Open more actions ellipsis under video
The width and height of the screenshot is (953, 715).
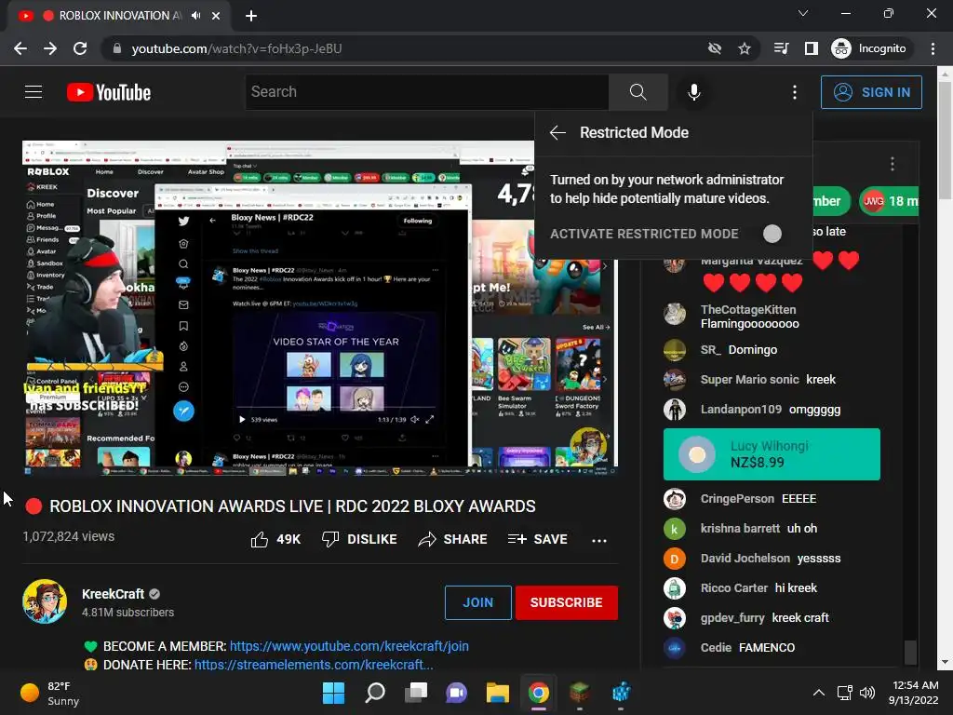pos(598,540)
